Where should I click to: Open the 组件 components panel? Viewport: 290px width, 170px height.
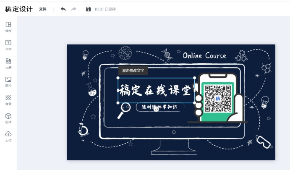(x=8, y=118)
